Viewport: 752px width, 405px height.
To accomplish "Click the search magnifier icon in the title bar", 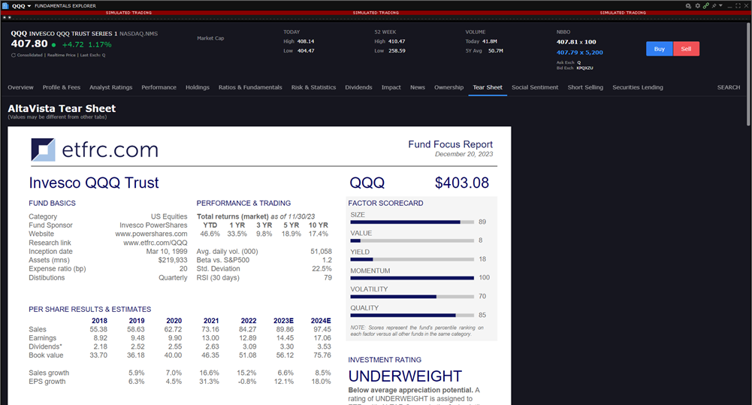I will pyautogui.click(x=688, y=6).
